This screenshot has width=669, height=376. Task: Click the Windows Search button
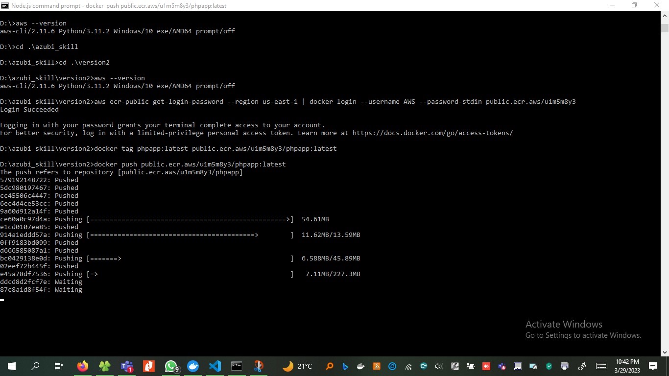coord(35,366)
